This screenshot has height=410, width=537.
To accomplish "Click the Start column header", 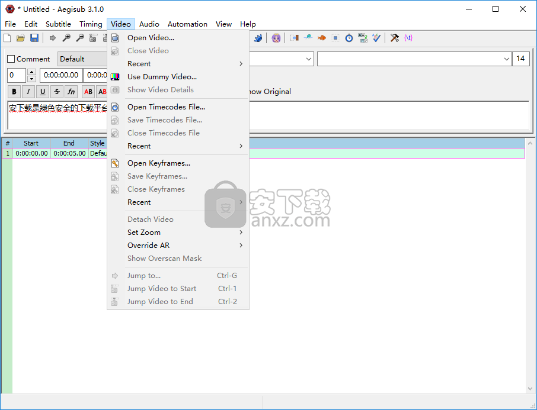I will pyautogui.click(x=31, y=143).
